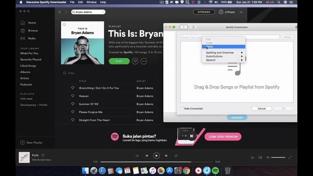
Task: Click the green PLAY playlist button
Action: [x=119, y=61]
